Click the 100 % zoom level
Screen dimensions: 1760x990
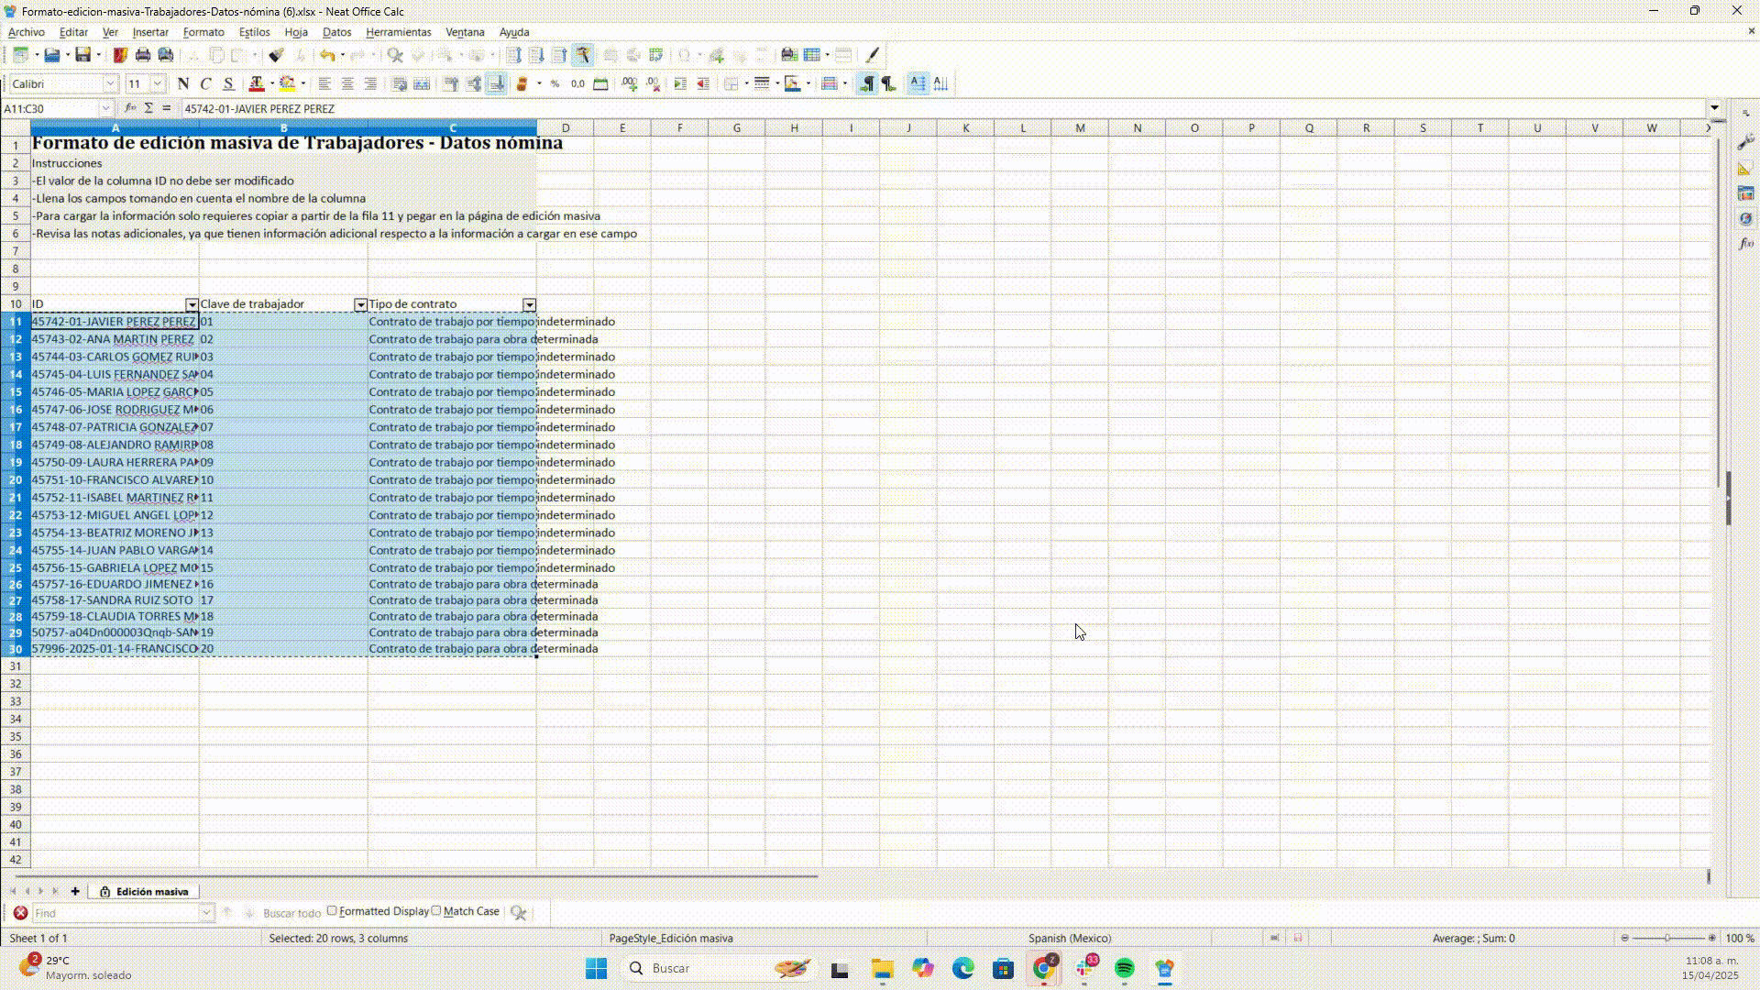coord(1740,938)
